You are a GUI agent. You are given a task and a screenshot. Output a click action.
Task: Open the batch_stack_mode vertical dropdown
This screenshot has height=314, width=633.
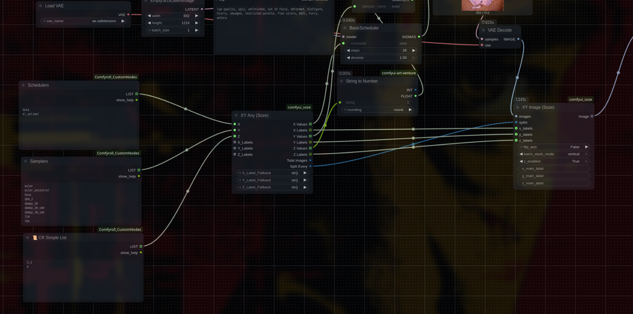coord(554,154)
